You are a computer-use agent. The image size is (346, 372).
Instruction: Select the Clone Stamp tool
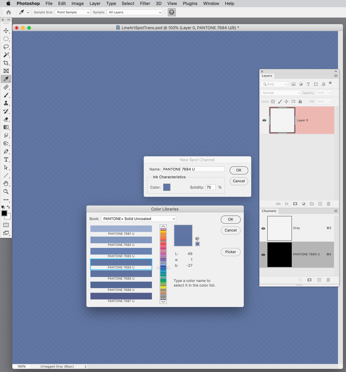point(6,103)
